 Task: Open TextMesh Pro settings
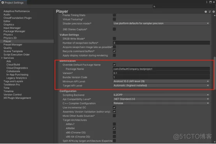tap(12, 85)
